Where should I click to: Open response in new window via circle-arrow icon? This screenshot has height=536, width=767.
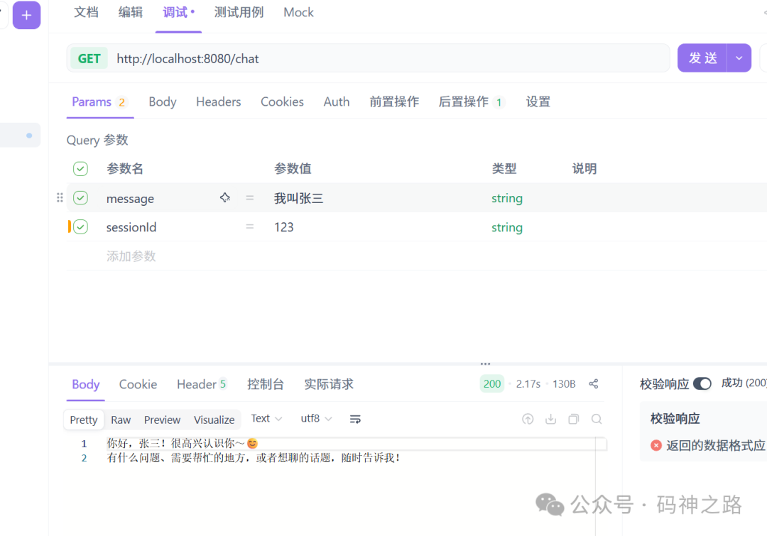528,419
